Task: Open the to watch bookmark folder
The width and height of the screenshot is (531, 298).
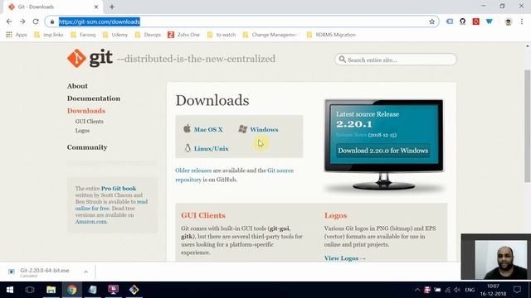Action: pyautogui.click(x=222, y=35)
